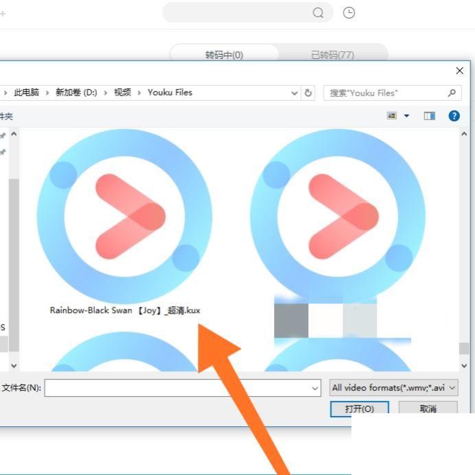Viewport: 475px width, 475px height.
Task: Select the top right Youku file thumbnail
Action: (x=338, y=216)
